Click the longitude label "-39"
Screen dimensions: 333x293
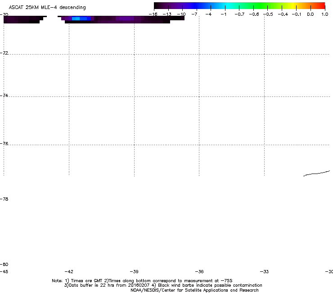click(x=134, y=271)
